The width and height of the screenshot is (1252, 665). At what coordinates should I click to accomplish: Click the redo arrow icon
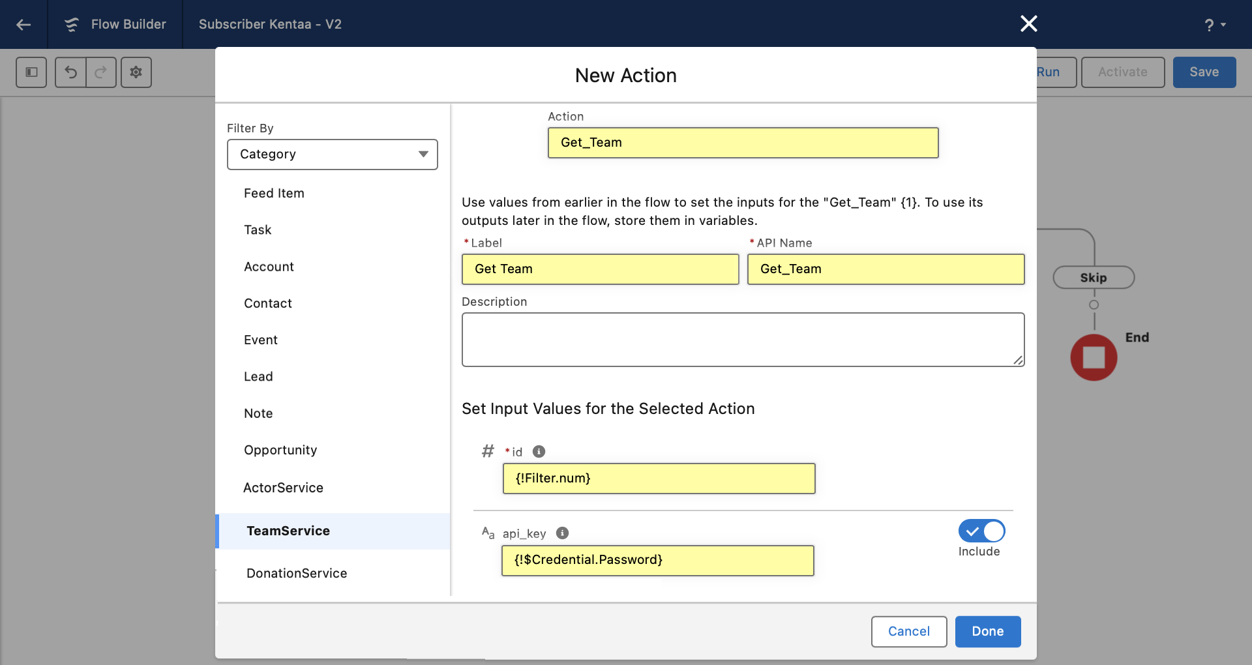pos(101,72)
